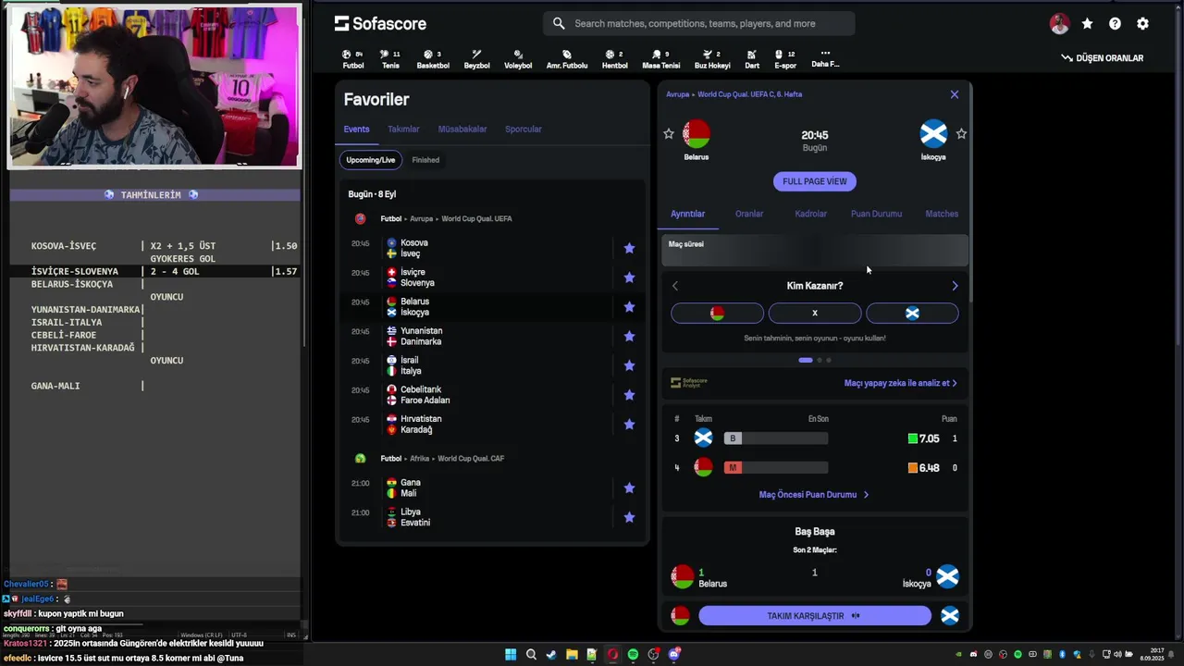Open the Oranlar tab
This screenshot has width=1184, height=666.
[749, 214]
